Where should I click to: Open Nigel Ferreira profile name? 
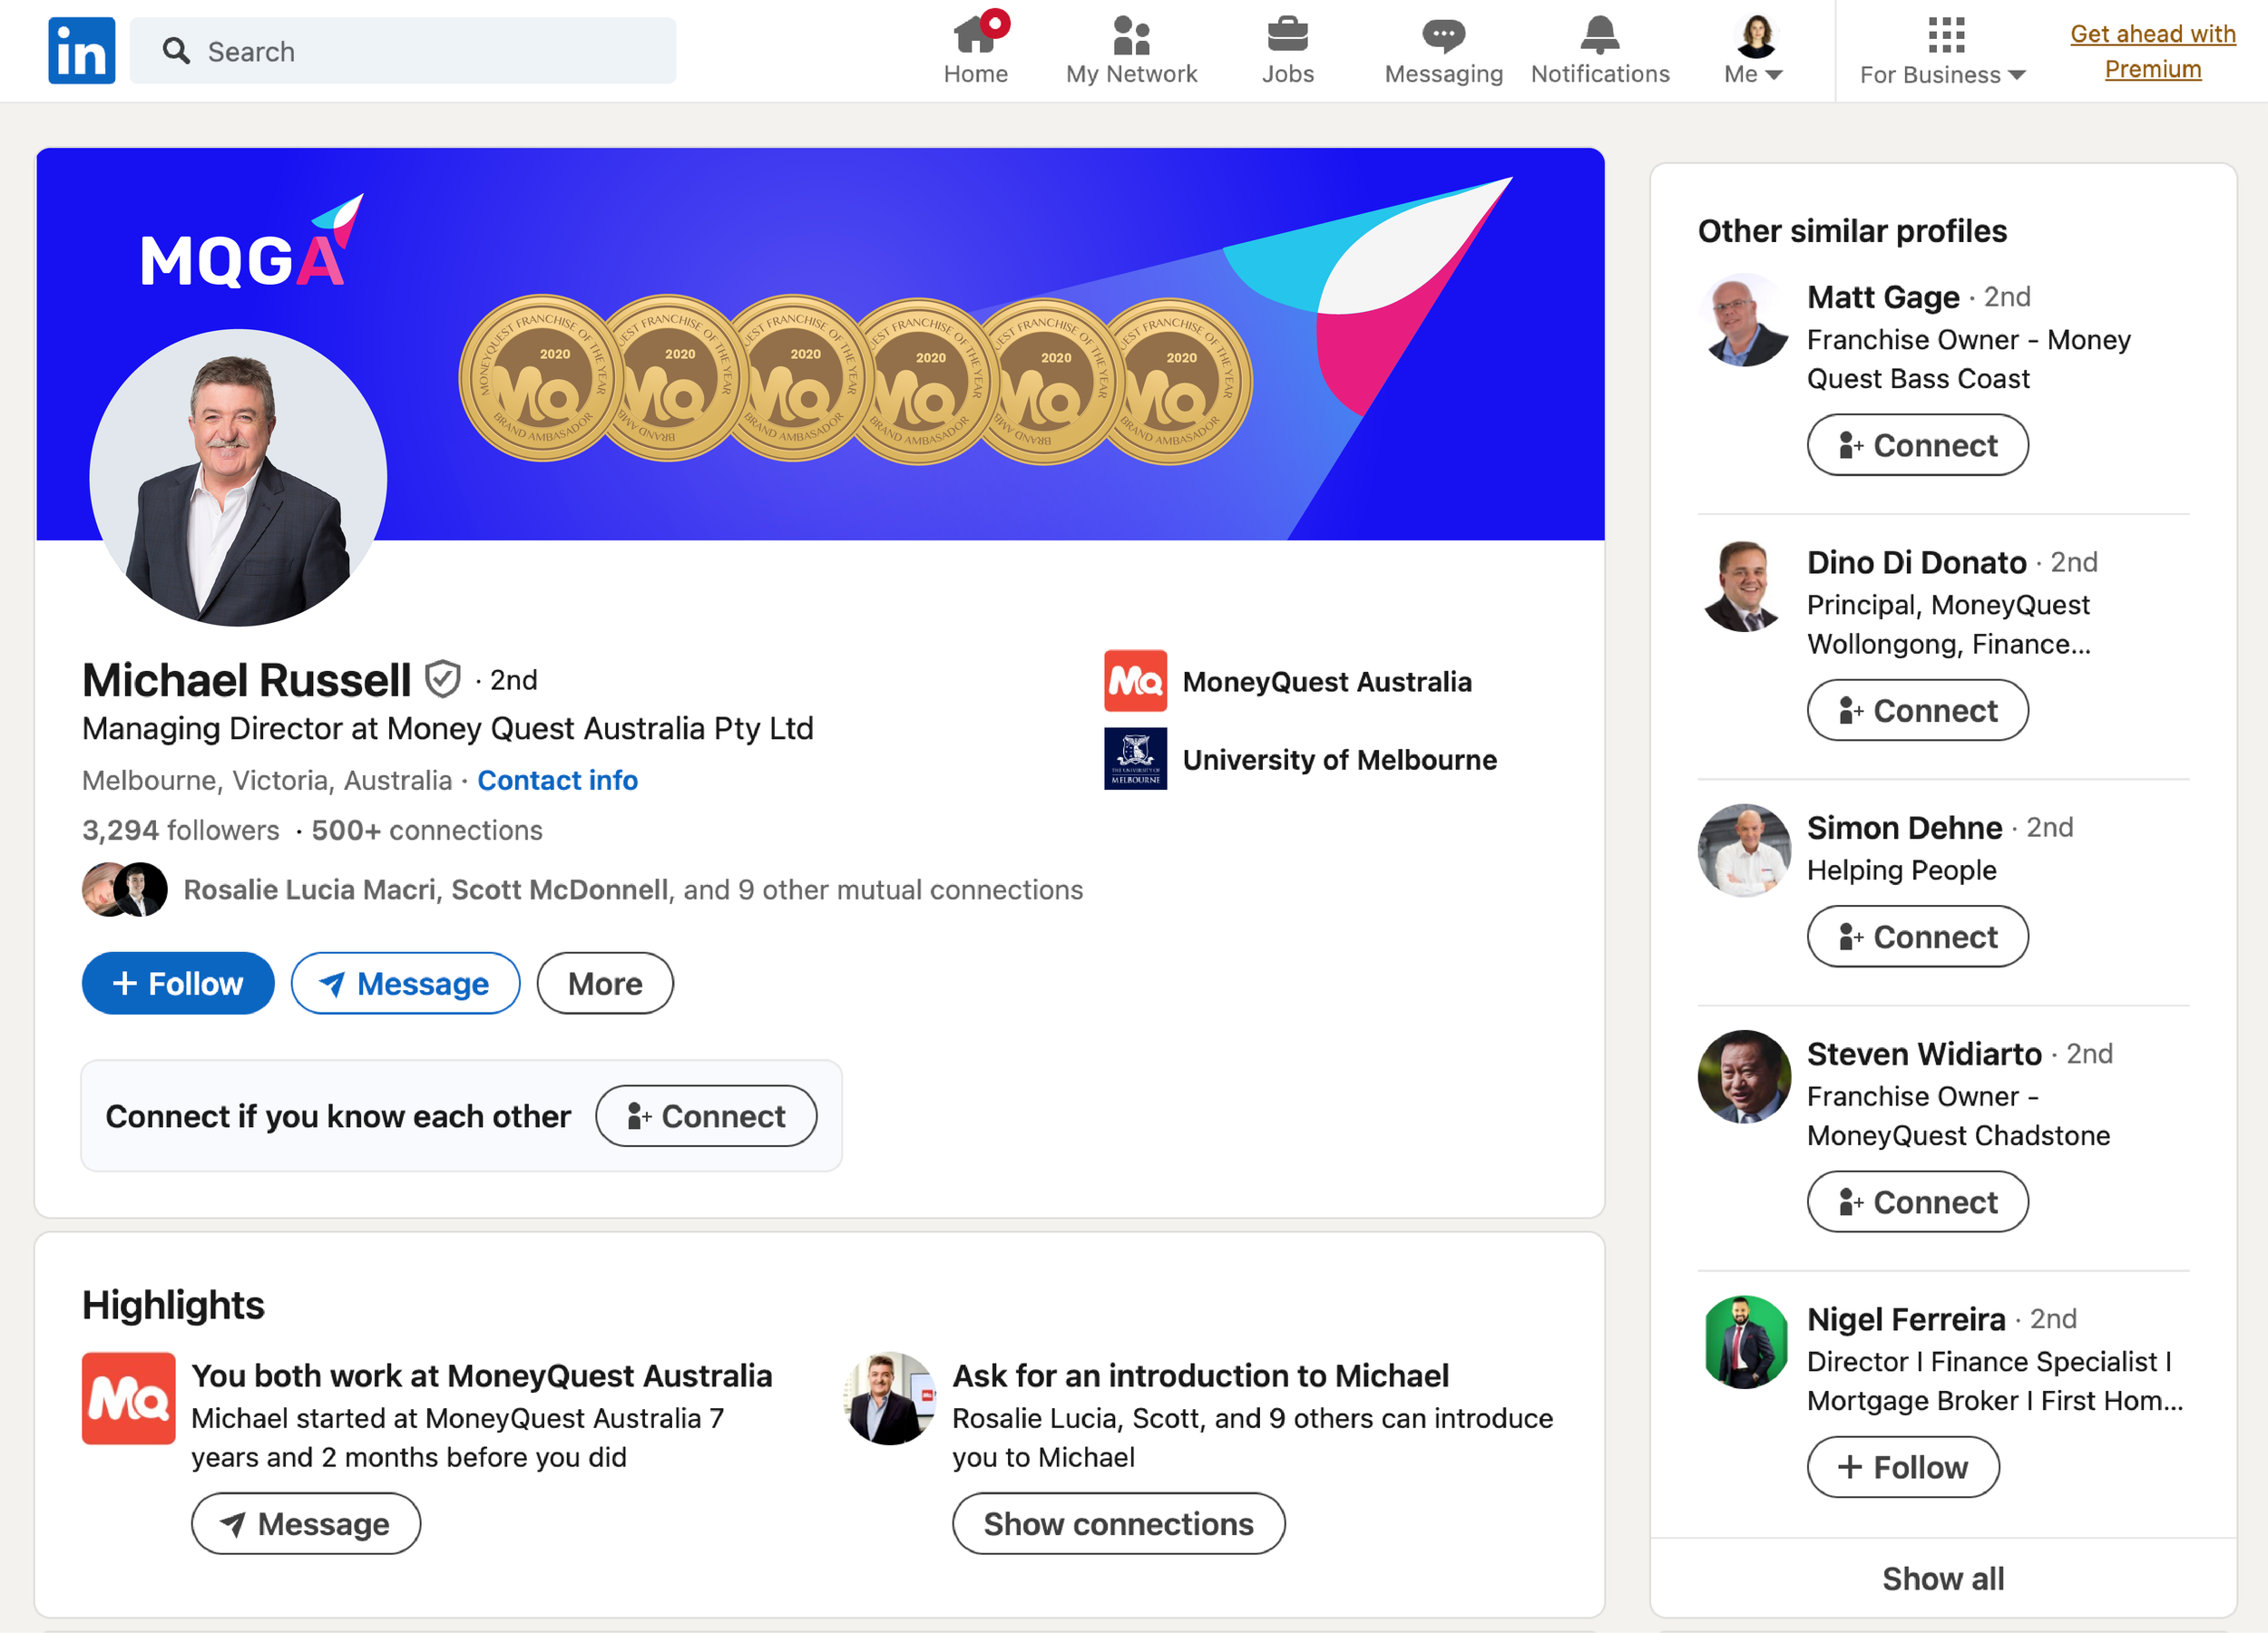point(1906,1319)
